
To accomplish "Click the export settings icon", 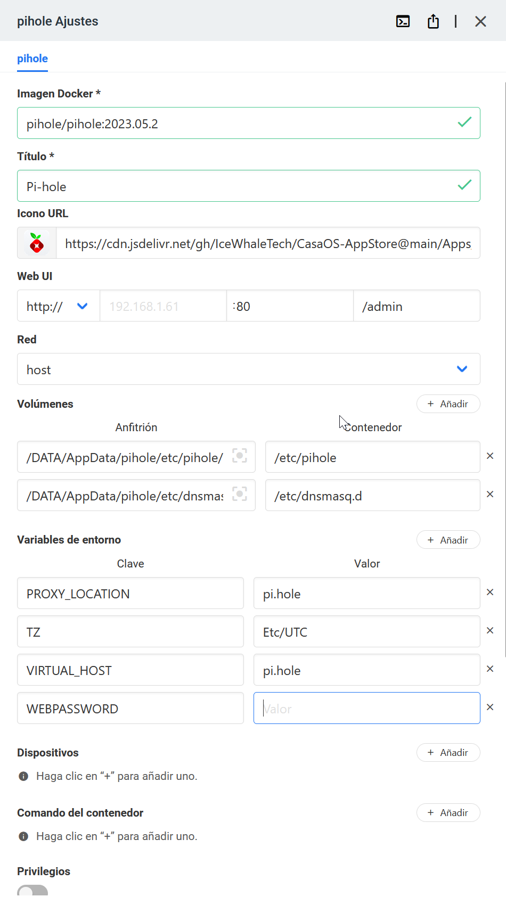I will pos(433,21).
